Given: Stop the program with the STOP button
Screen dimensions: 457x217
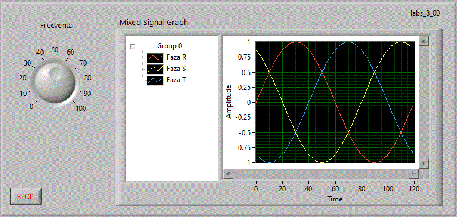Looking at the screenshot, I should point(26,196).
